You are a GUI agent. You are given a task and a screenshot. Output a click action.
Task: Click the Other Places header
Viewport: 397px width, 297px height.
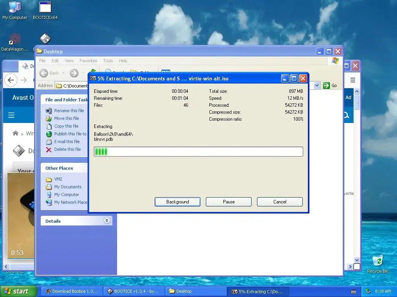click(64, 168)
